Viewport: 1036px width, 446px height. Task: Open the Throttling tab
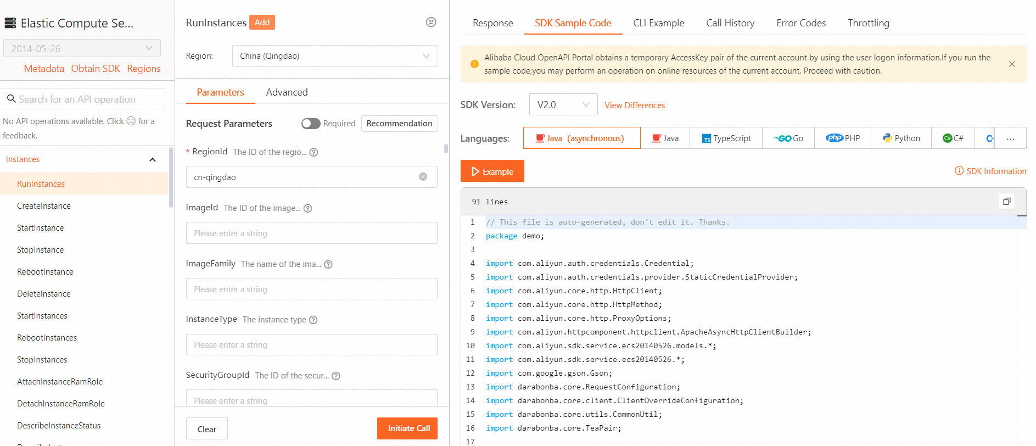point(869,23)
